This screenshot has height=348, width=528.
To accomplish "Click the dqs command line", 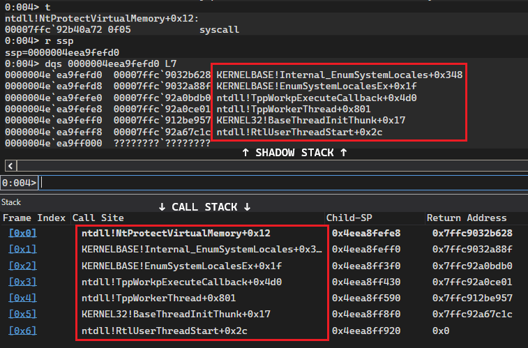I will tap(91, 63).
